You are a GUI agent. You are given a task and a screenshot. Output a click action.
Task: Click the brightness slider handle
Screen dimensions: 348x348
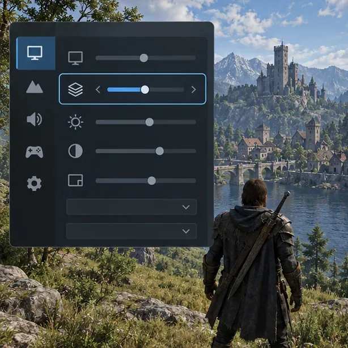[x=150, y=122]
